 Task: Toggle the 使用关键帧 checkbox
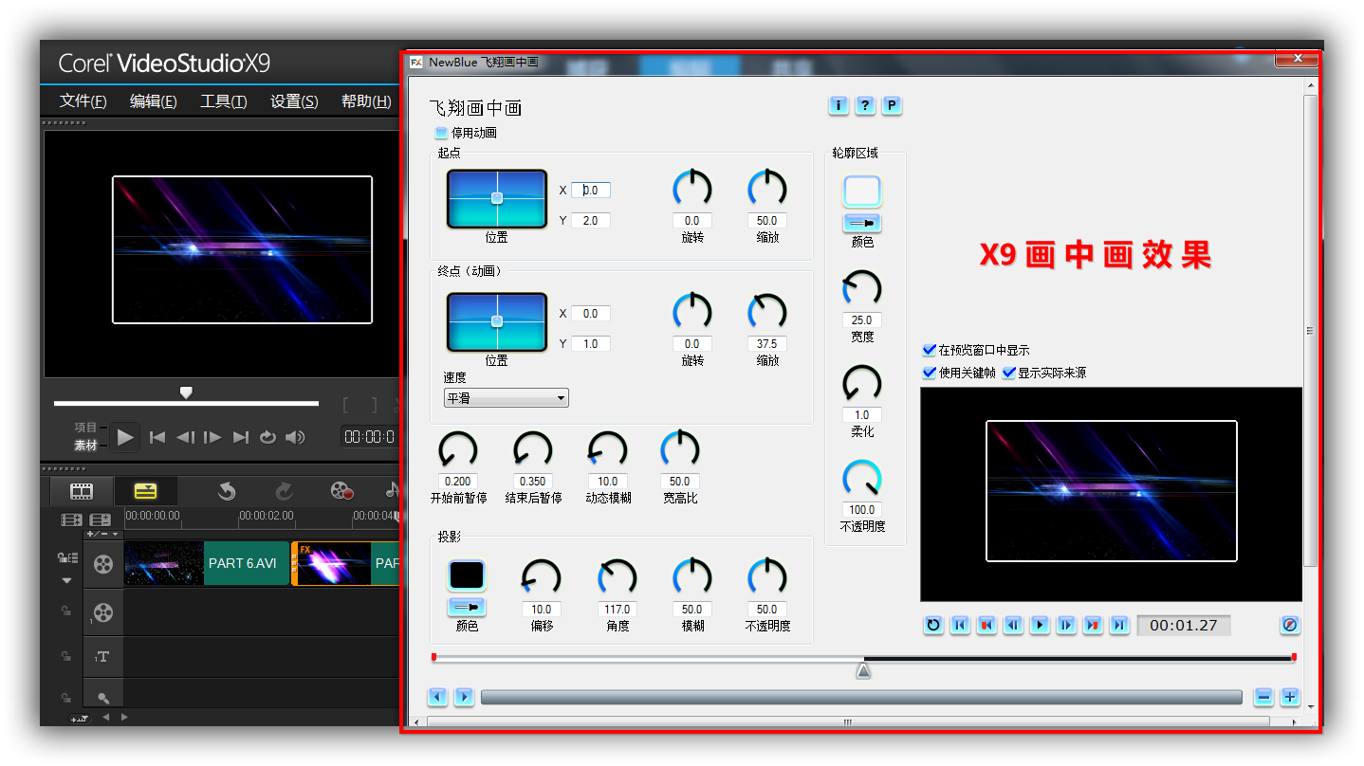pyautogui.click(x=930, y=373)
